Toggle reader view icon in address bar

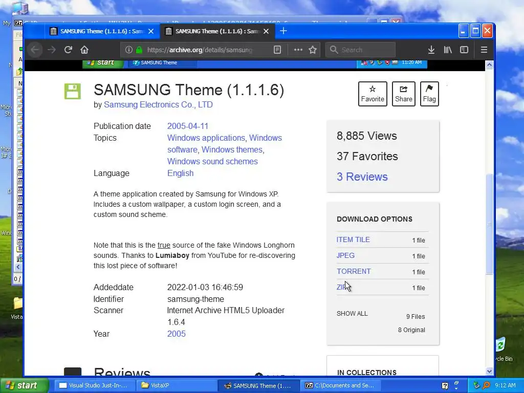277,50
